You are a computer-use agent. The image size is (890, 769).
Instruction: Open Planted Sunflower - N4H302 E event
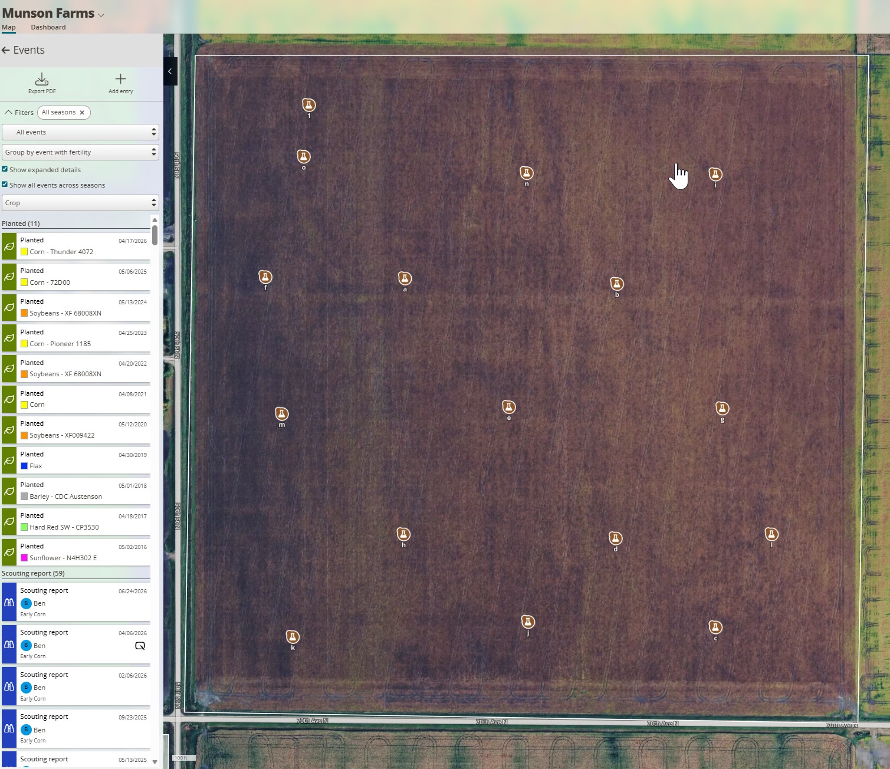coord(76,552)
